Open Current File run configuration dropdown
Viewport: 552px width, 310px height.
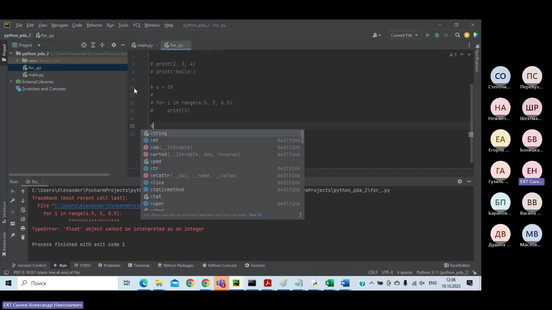point(404,35)
